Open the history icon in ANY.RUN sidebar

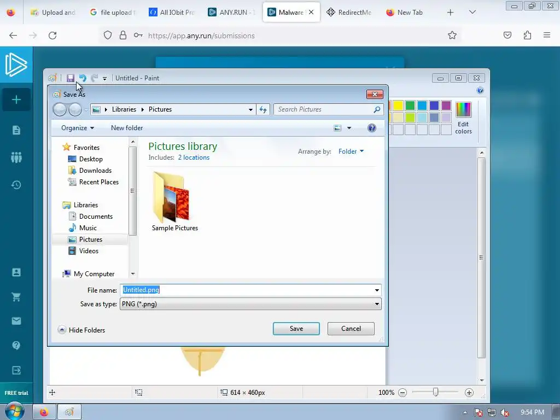[16, 185]
